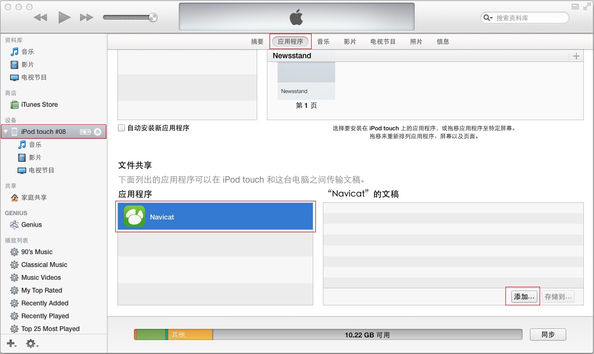Eject iPod touch #08

(x=98, y=131)
